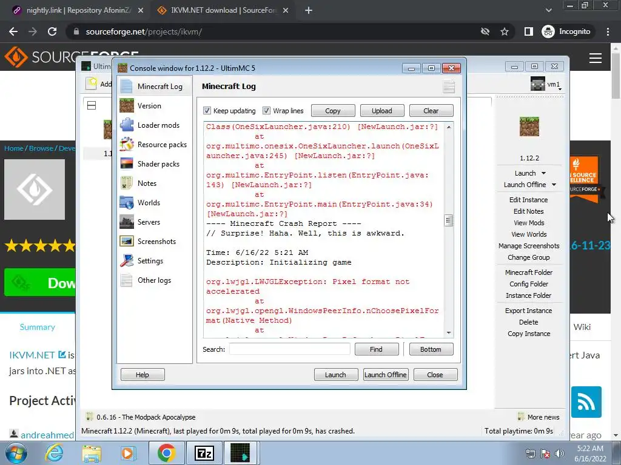Open Windows Explorer from the taskbar
Viewport: 621px width, 465px height.
pyautogui.click(x=92, y=453)
